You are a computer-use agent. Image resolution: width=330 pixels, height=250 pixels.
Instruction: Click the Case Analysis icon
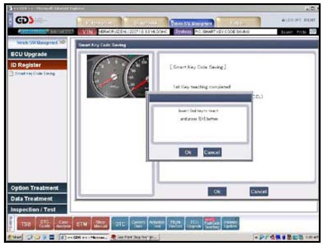(x=63, y=224)
